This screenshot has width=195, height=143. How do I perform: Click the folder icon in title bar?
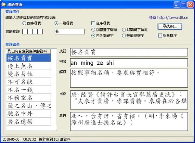click(4, 4)
